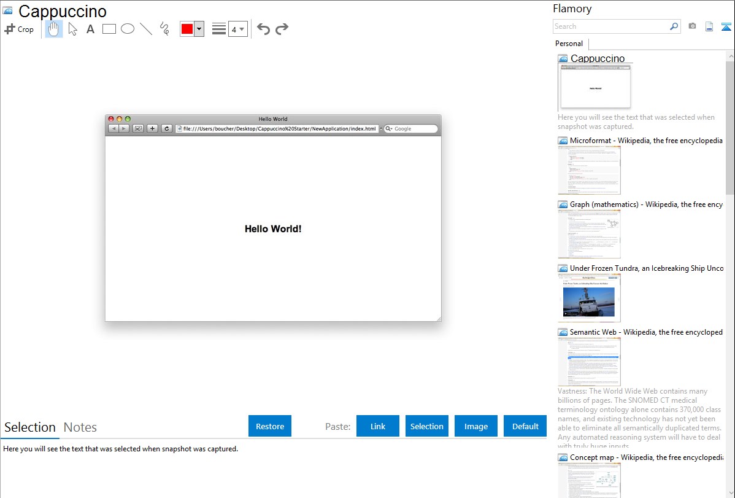Click the blue icon at the panel's top right
735x498 pixels.
click(x=726, y=26)
